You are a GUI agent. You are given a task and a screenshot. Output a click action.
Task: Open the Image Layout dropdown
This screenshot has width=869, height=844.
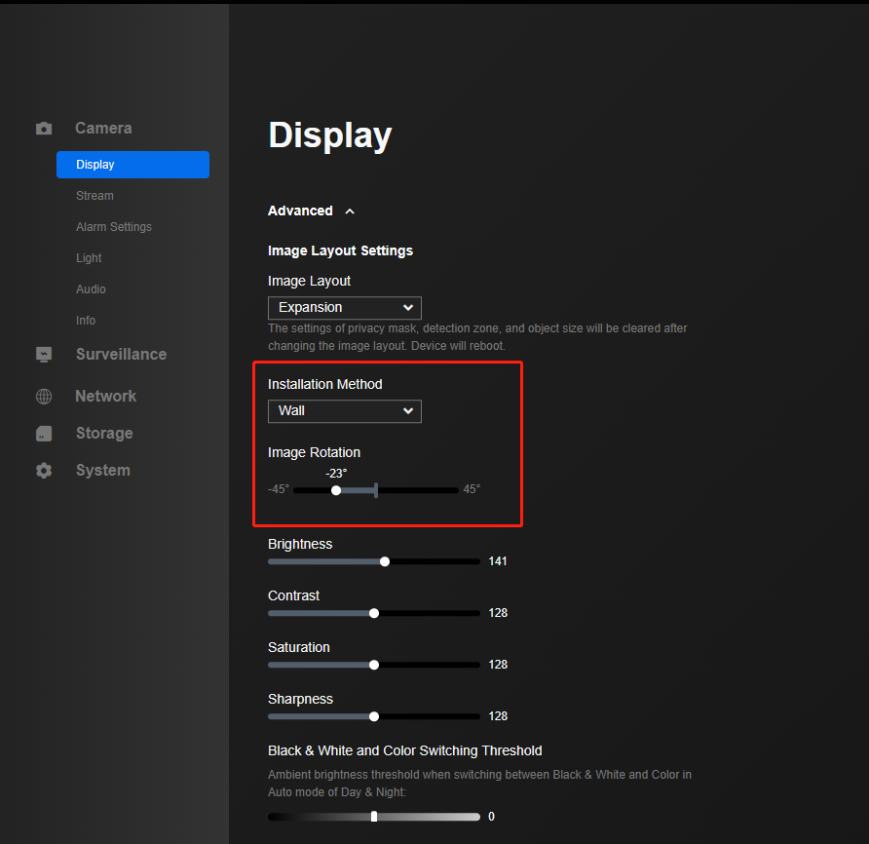pos(345,308)
